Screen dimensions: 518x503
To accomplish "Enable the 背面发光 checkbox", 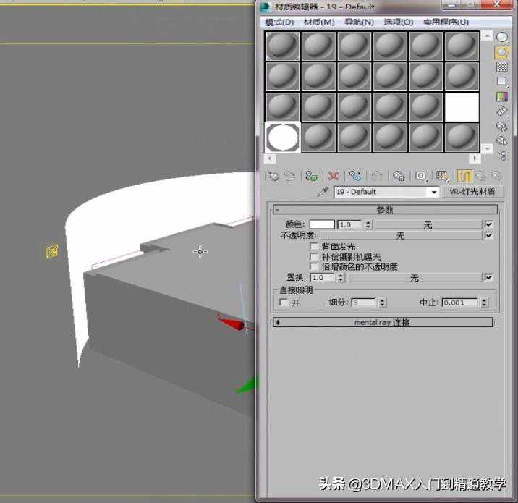I will point(314,247).
